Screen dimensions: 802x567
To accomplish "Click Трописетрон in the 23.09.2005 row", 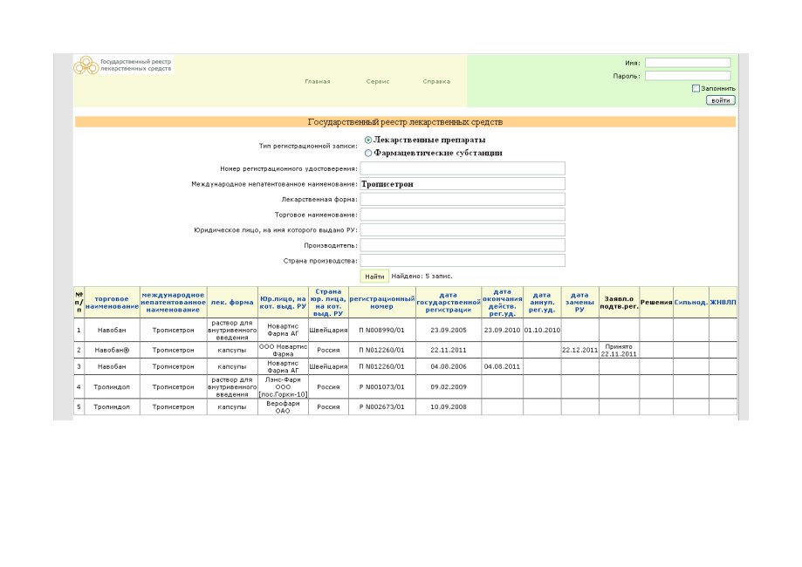I will pos(173,331).
